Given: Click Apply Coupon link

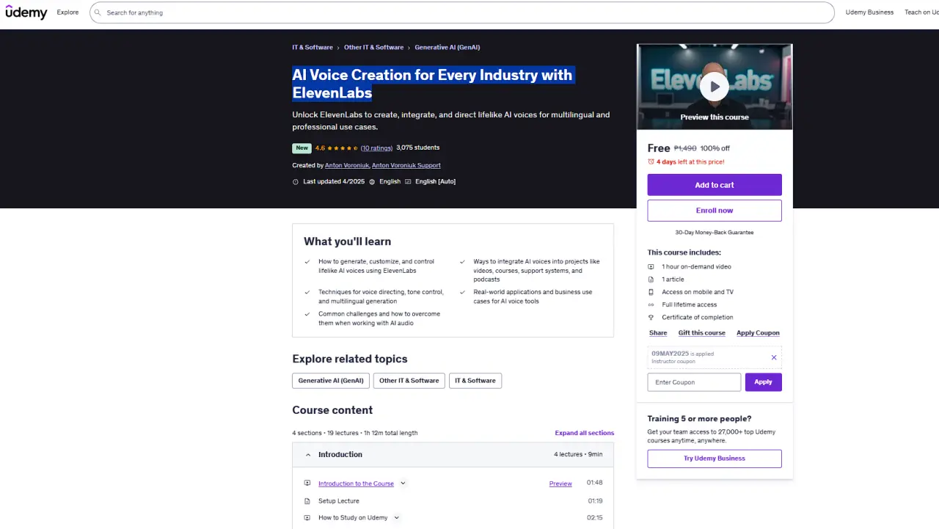Looking at the screenshot, I should click(758, 333).
